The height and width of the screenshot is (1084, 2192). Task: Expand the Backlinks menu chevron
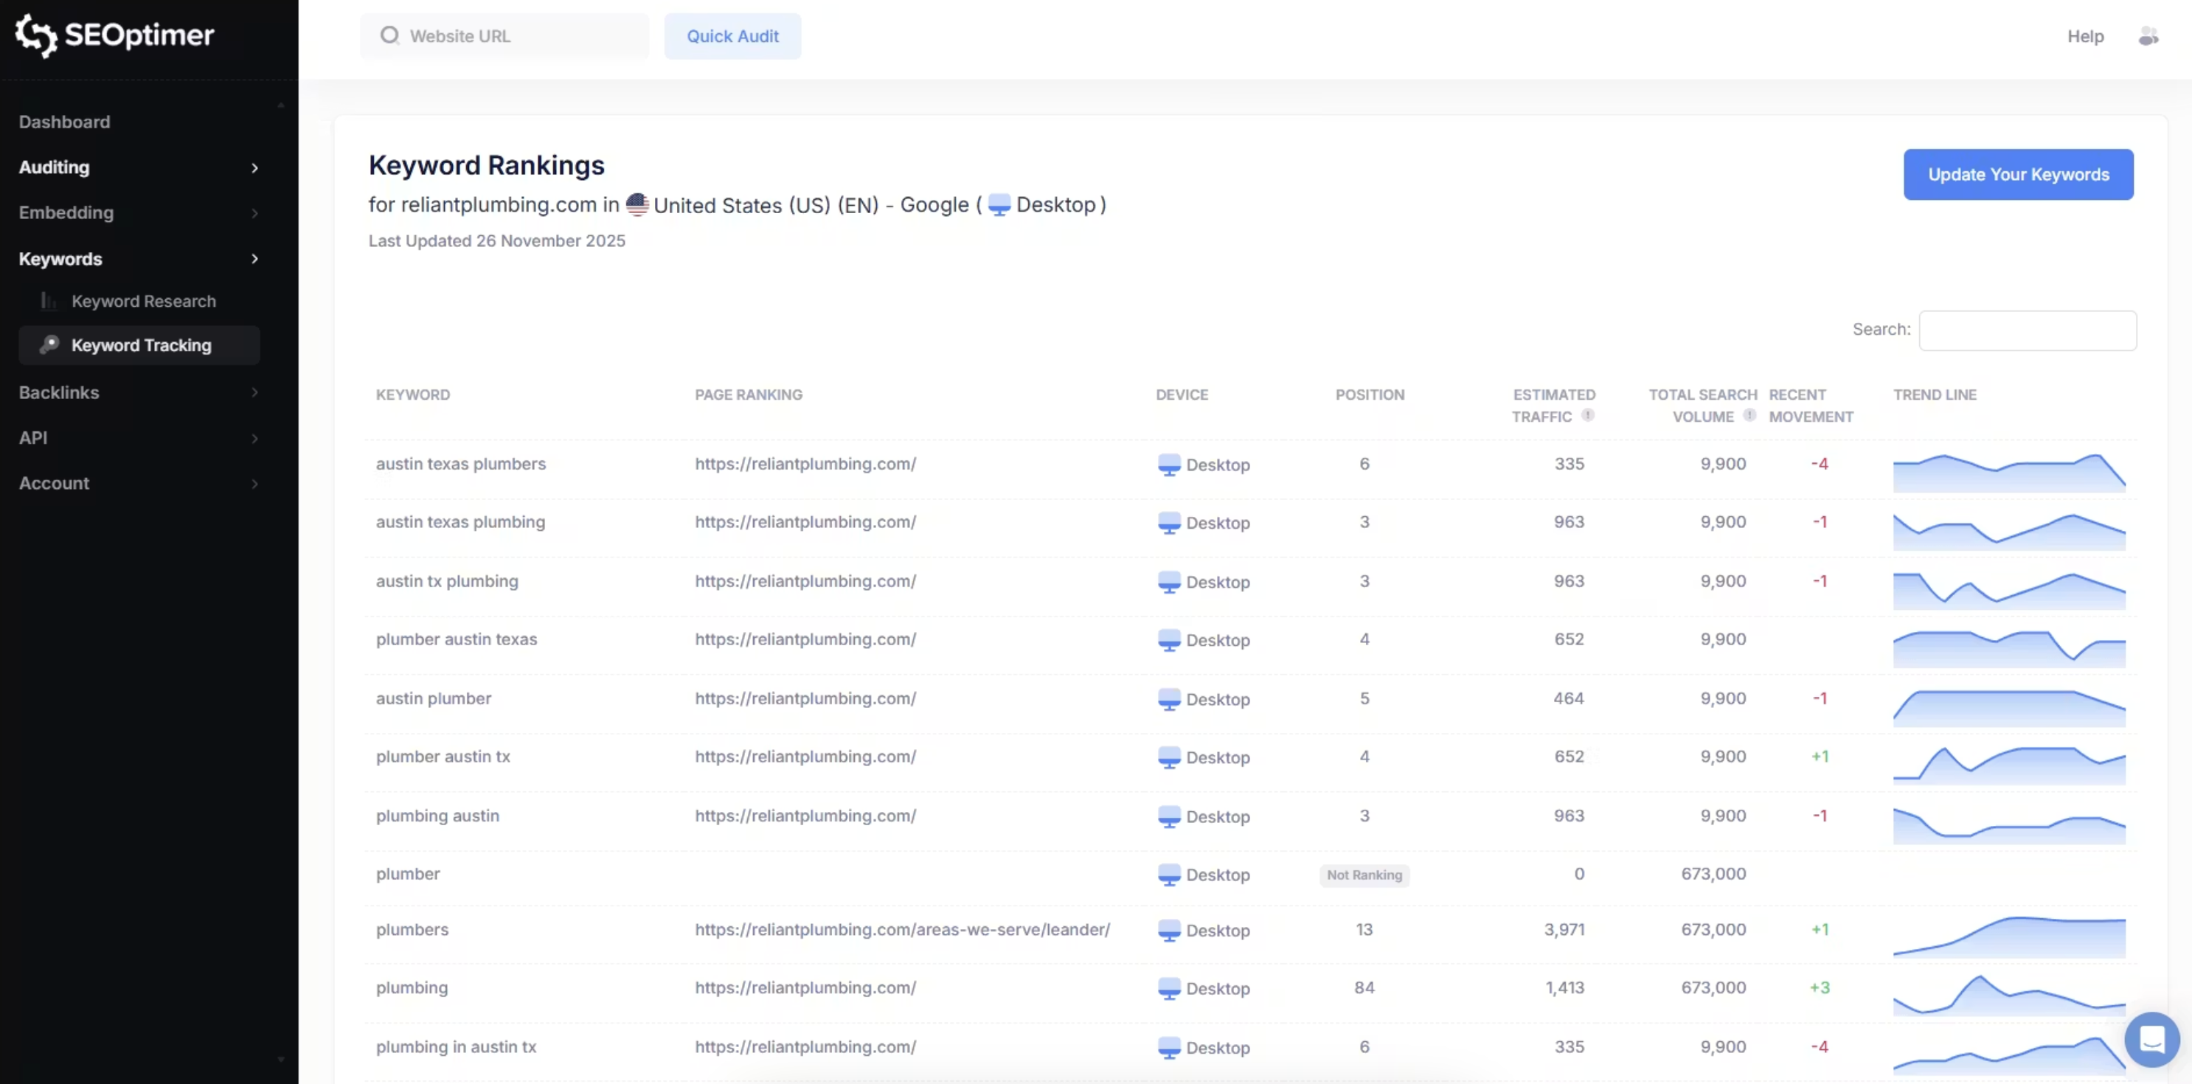click(254, 392)
